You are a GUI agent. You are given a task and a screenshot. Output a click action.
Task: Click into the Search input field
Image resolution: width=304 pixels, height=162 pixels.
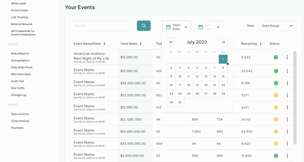[102, 26]
